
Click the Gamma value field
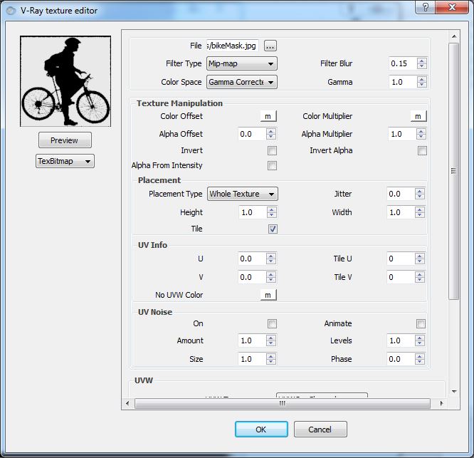click(403, 82)
